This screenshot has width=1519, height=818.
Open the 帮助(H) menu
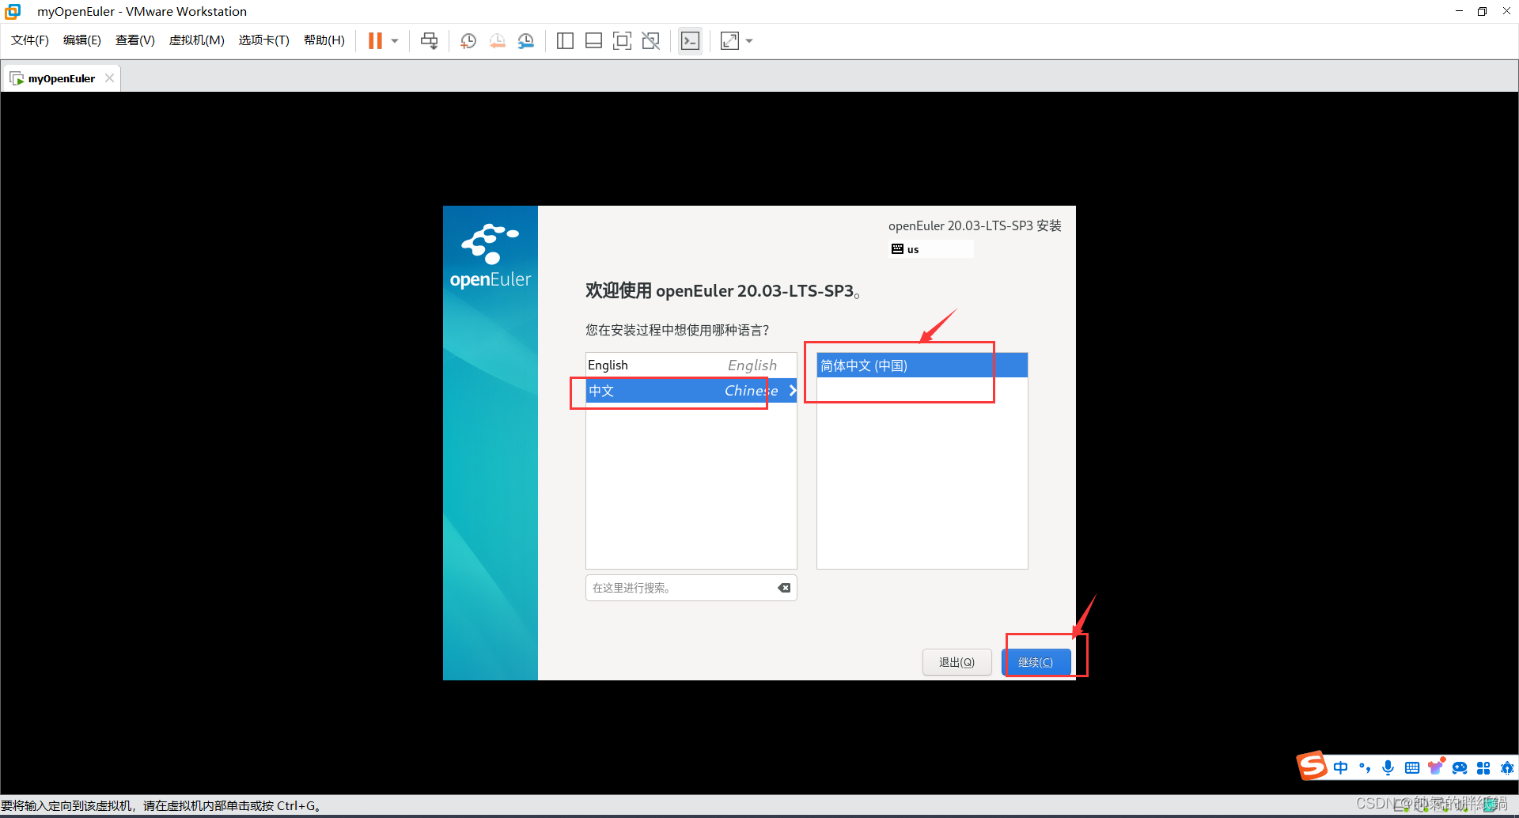click(324, 40)
